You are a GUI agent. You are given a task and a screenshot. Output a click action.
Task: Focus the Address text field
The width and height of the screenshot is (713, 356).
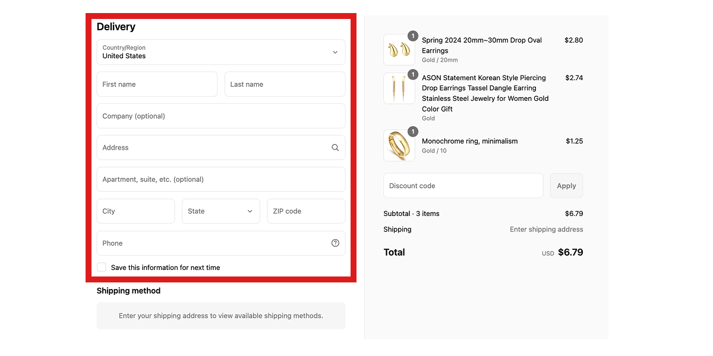click(x=211, y=148)
